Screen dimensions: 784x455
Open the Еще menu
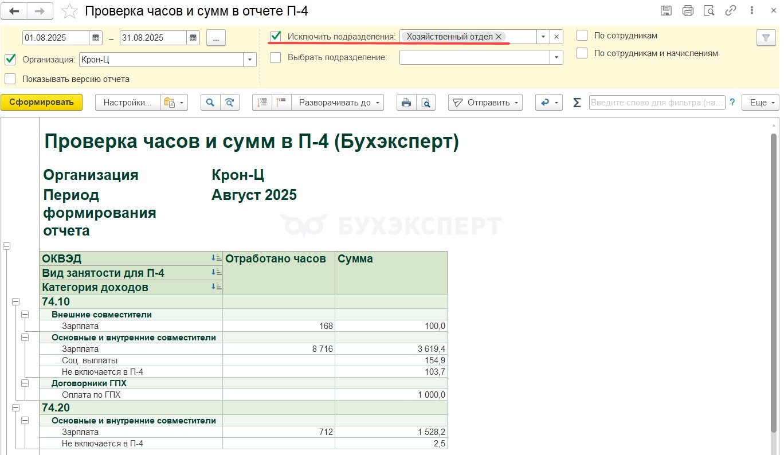point(761,103)
